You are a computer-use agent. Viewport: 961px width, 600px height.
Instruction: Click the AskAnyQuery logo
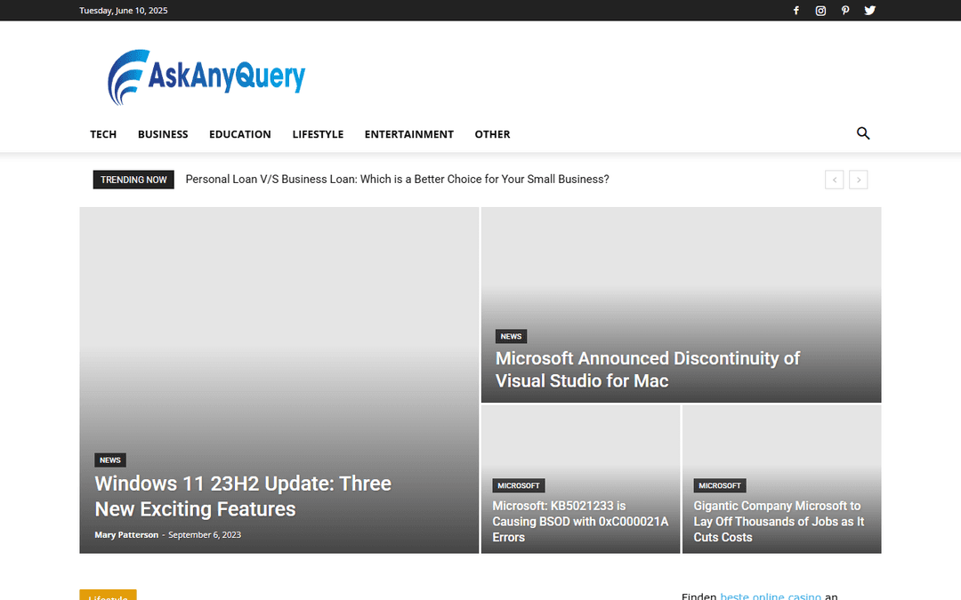[x=206, y=77]
